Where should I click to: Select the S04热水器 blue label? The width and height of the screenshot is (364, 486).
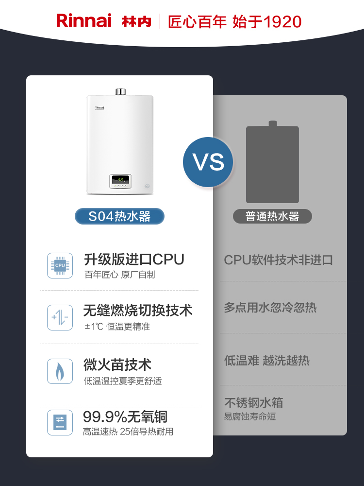tap(119, 216)
